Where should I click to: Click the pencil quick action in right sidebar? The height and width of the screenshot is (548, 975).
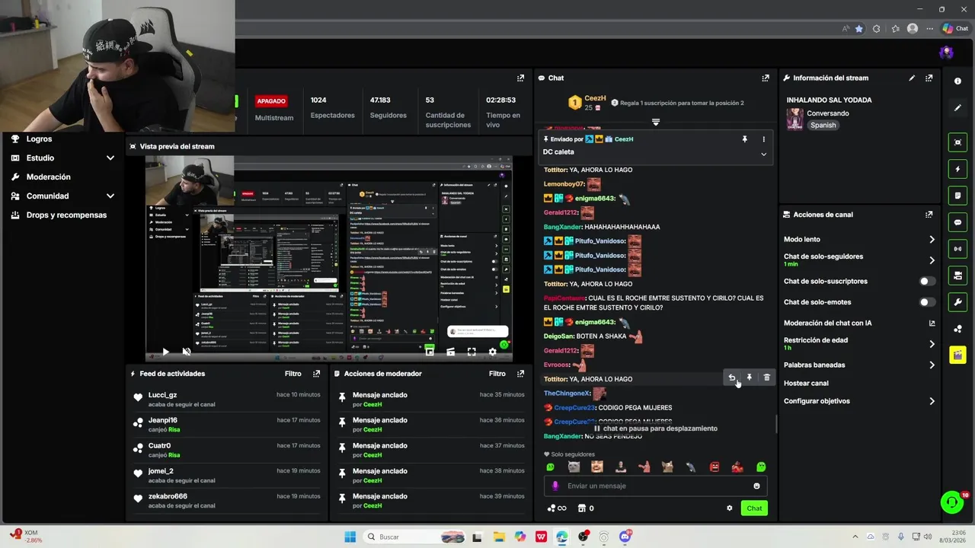pos(958,108)
